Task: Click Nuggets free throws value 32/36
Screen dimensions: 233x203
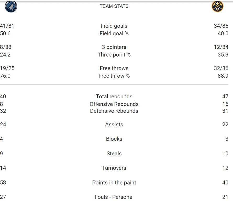Action: pyautogui.click(x=221, y=68)
